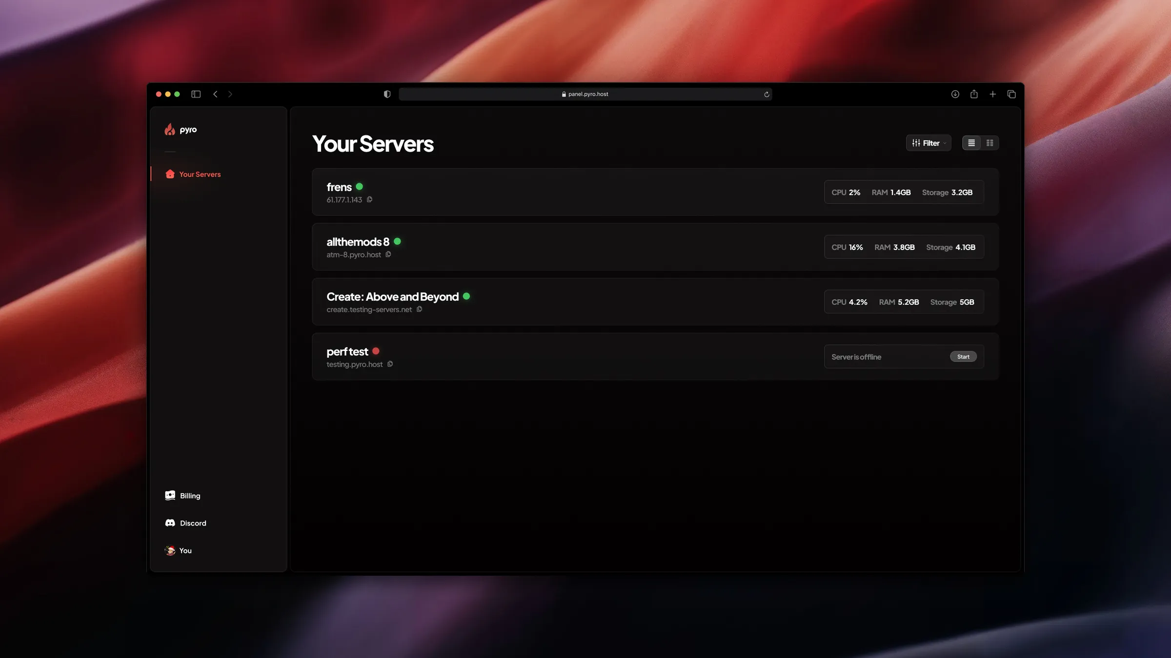Open Safari downloads
Viewport: 1171px width, 658px height.
[955, 94]
